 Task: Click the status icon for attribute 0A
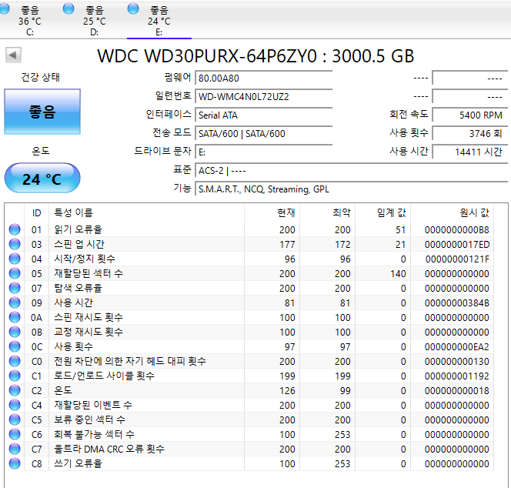point(15,317)
